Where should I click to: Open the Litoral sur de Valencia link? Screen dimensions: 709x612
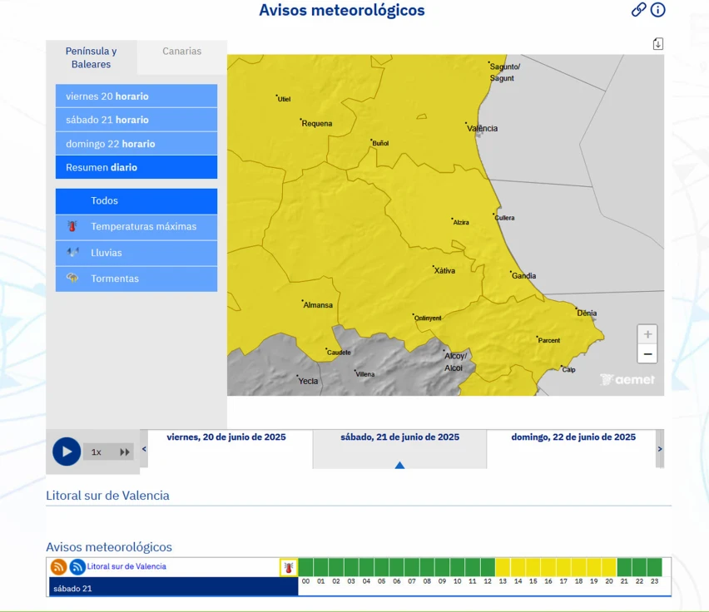126,566
